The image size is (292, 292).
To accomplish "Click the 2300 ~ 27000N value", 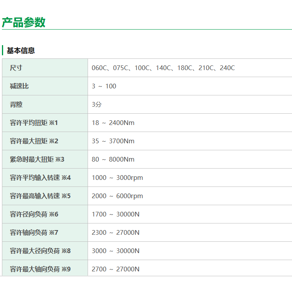I will (x=116, y=232).
